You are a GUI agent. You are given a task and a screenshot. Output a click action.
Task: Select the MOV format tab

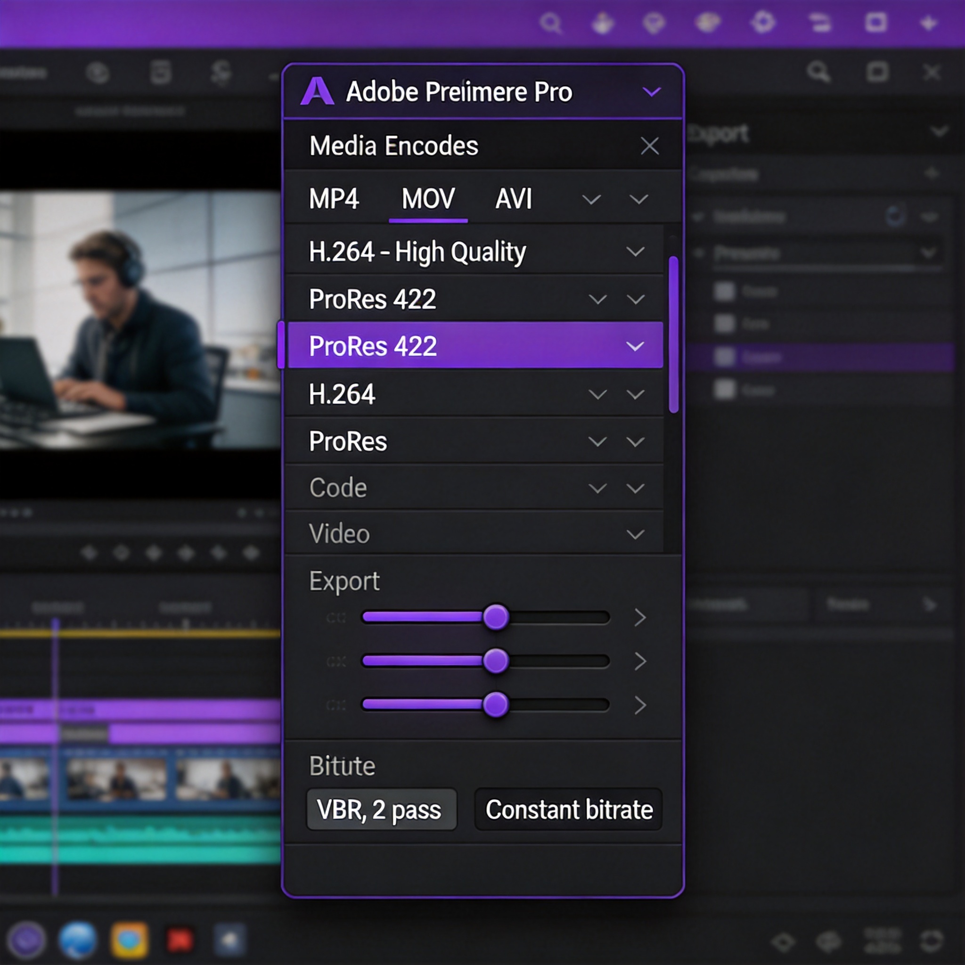tap(428, 199)
